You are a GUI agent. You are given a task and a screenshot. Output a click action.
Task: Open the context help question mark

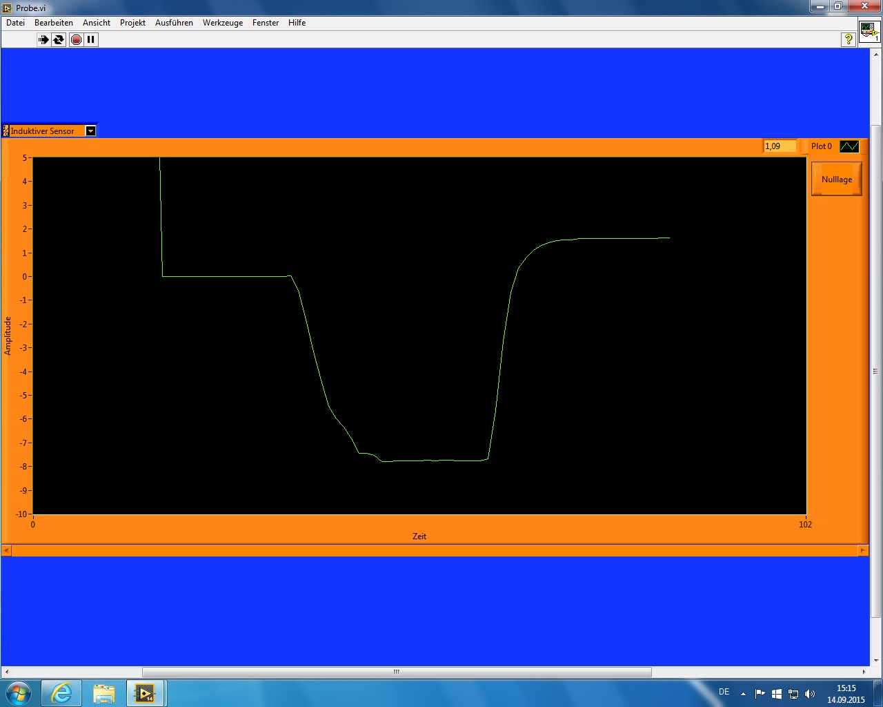(849, 40)
